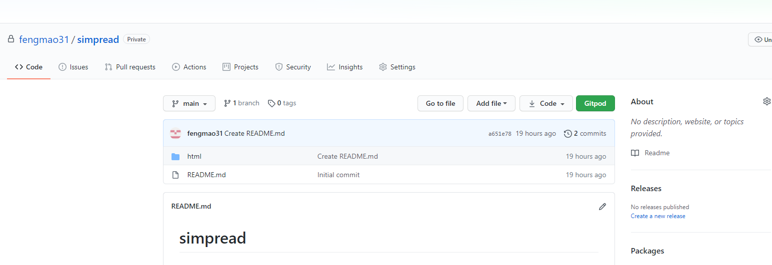This screenshot has width=772, height=265.
Task: Click the Private repository badge
Action: click(136, 39)
